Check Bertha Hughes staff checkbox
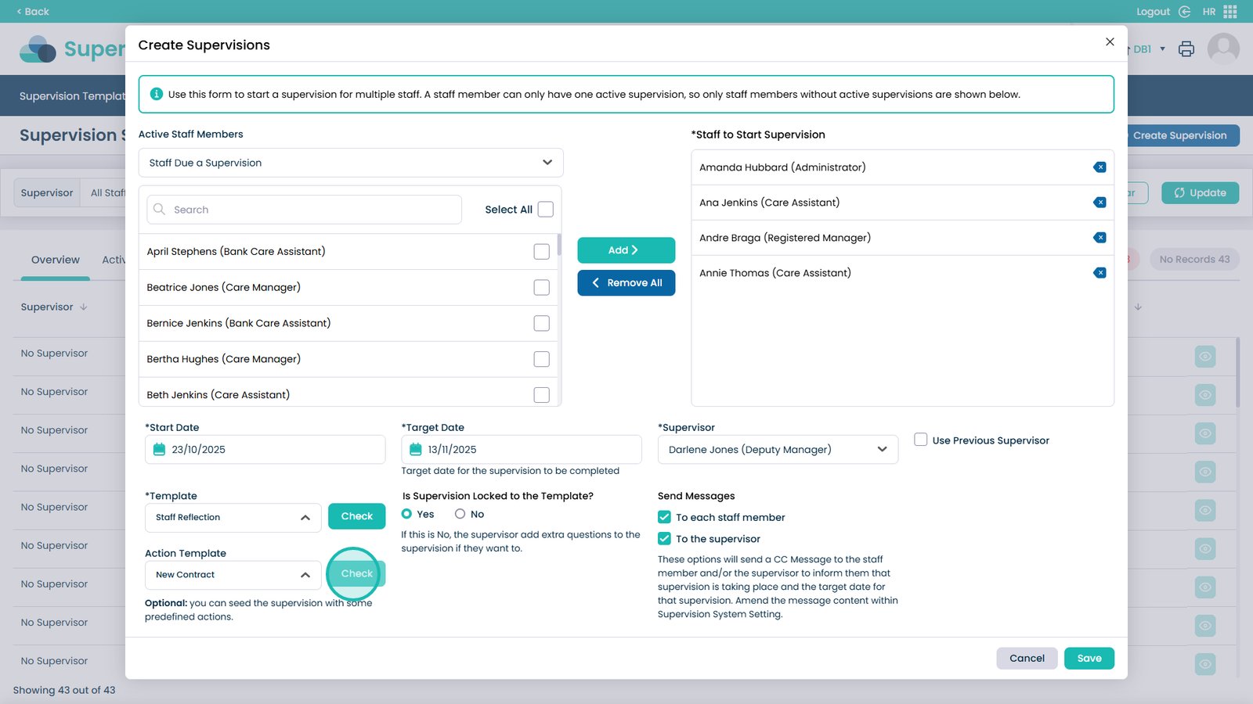The image size is (1253, 704). 541,360
